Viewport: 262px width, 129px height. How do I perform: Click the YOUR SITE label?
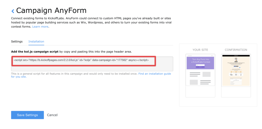click(x=200, y=50)
